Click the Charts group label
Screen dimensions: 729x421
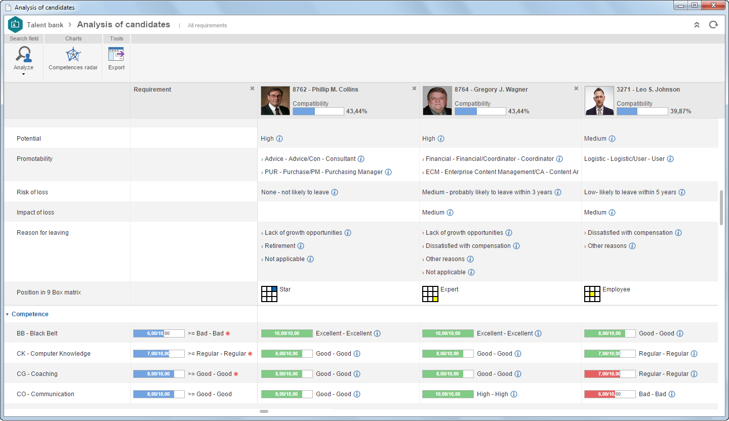coord(73,38)
